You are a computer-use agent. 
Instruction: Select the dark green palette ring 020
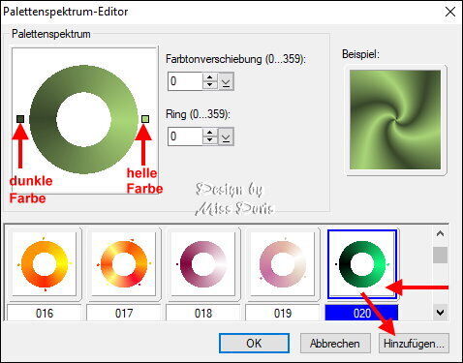click(362, 263)
